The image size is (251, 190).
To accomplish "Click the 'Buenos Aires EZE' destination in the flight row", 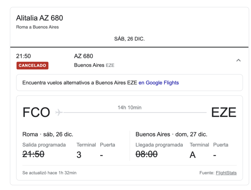I will pos(94,65).
